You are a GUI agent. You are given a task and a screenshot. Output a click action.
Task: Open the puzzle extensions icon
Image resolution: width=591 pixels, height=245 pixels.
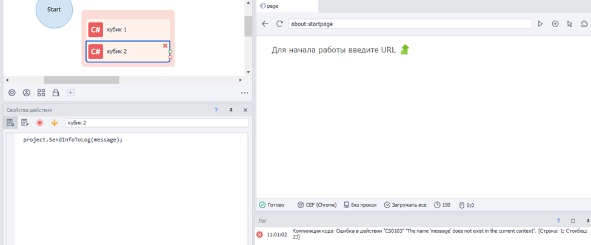[x=584, y=24]
